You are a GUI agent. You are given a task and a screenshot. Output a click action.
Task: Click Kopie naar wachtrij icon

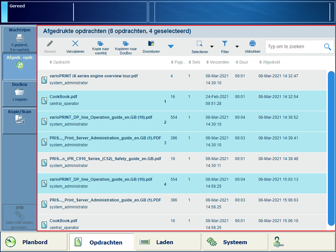100,44
